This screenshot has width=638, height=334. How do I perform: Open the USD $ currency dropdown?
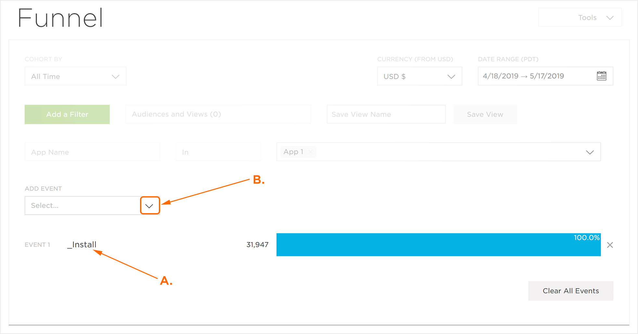tap(419, 76)
